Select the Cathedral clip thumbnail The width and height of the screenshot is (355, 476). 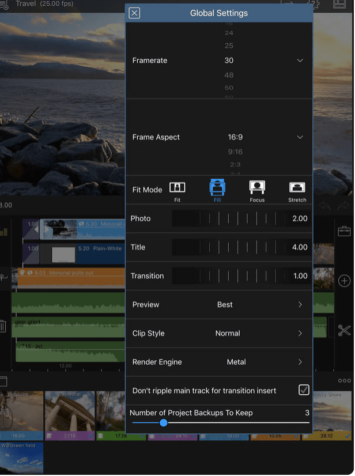[x=70, y=411]
